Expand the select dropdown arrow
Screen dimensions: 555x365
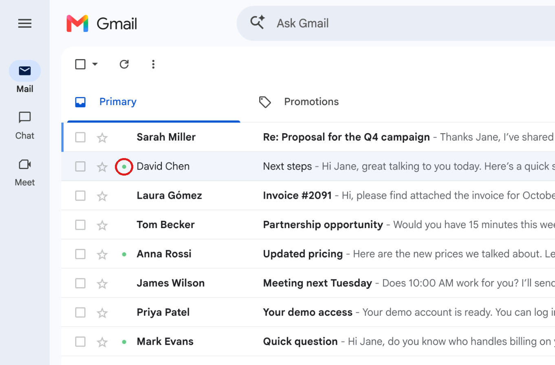click(95, 64)
